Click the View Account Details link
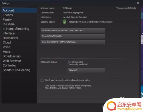 coord(126,8)
